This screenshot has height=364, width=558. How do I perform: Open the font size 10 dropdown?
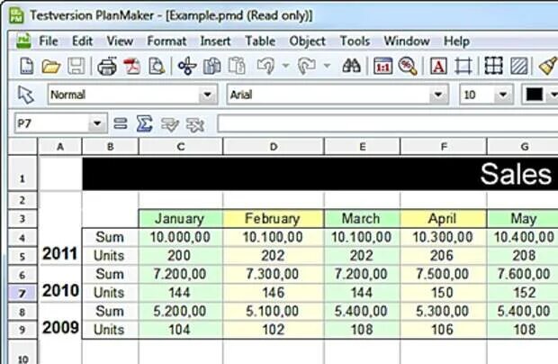tap(503, 95)
